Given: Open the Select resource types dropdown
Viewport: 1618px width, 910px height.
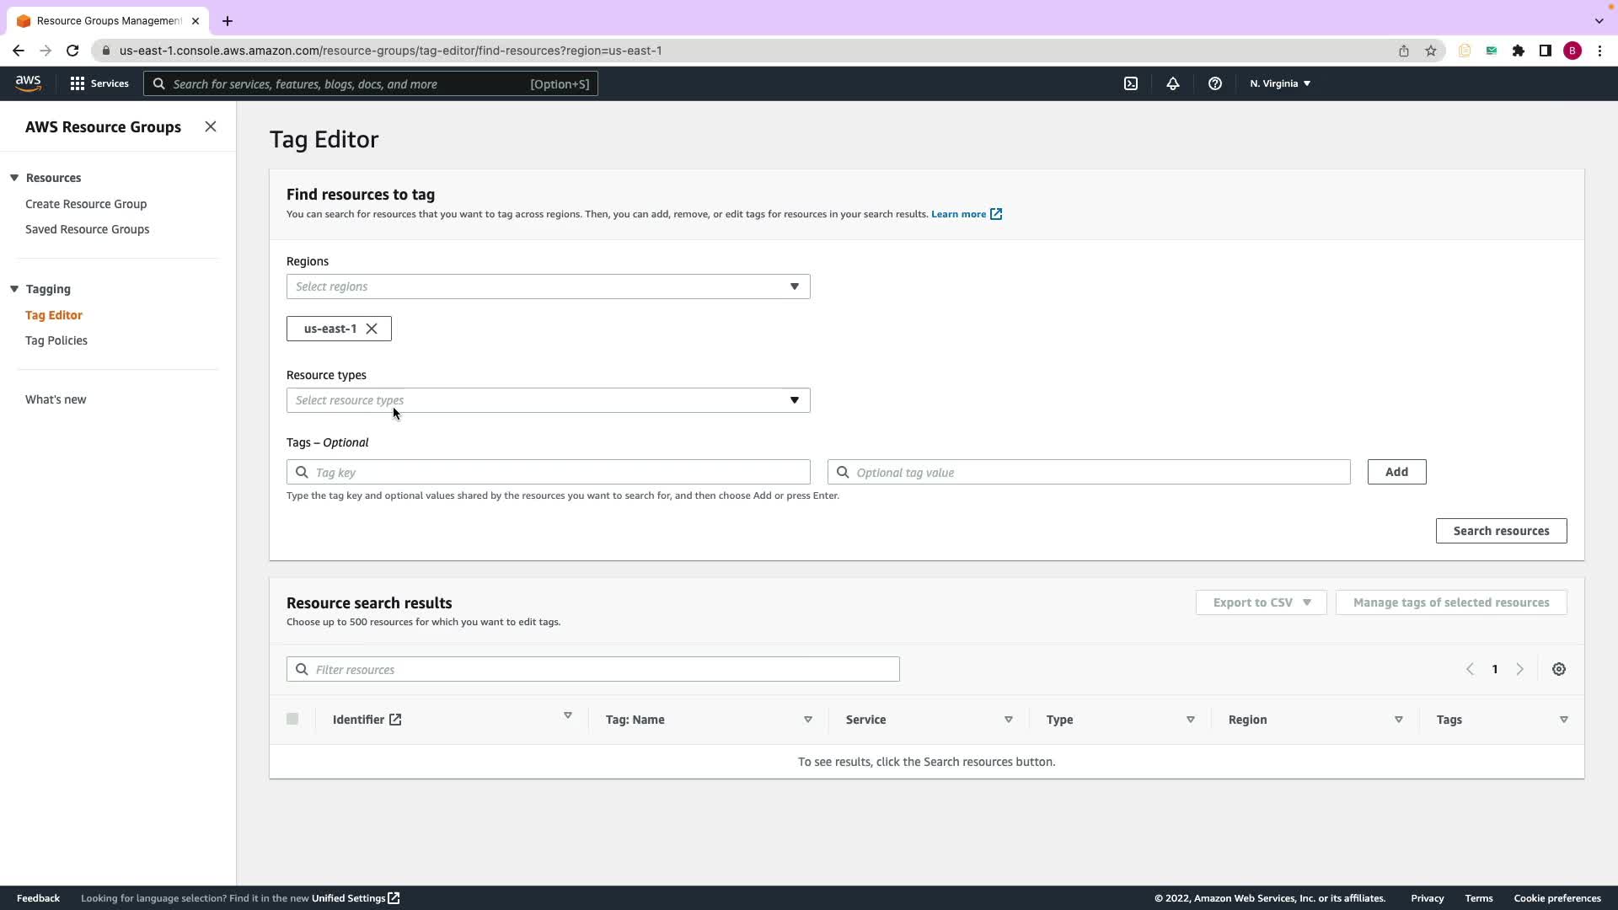Looking at the screenshot, I should [548, 400].
